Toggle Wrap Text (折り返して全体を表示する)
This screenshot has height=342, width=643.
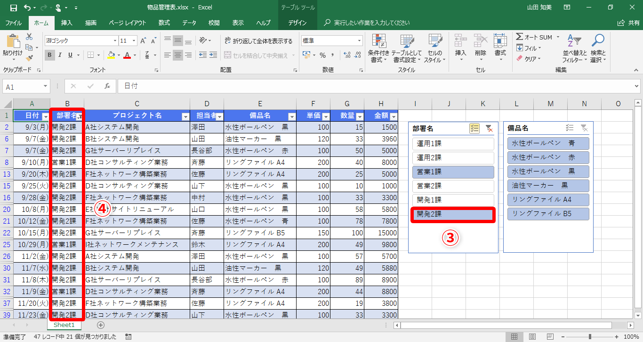coord(258,41)
